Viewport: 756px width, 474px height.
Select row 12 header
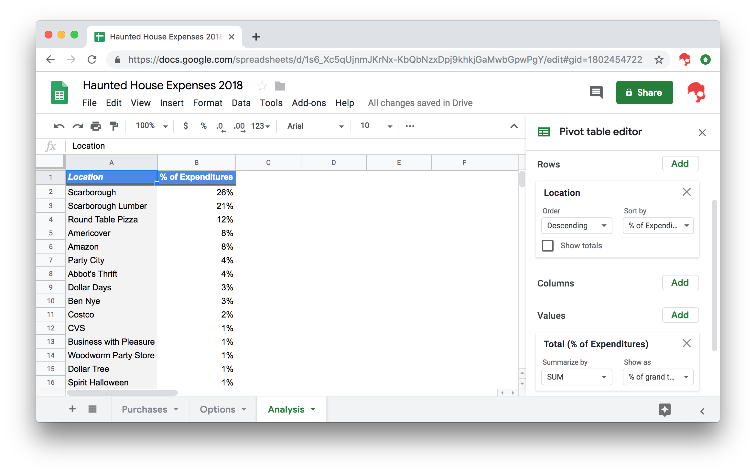(51, 328)
